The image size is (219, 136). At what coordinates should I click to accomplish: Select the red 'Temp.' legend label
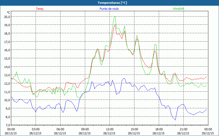40,9
